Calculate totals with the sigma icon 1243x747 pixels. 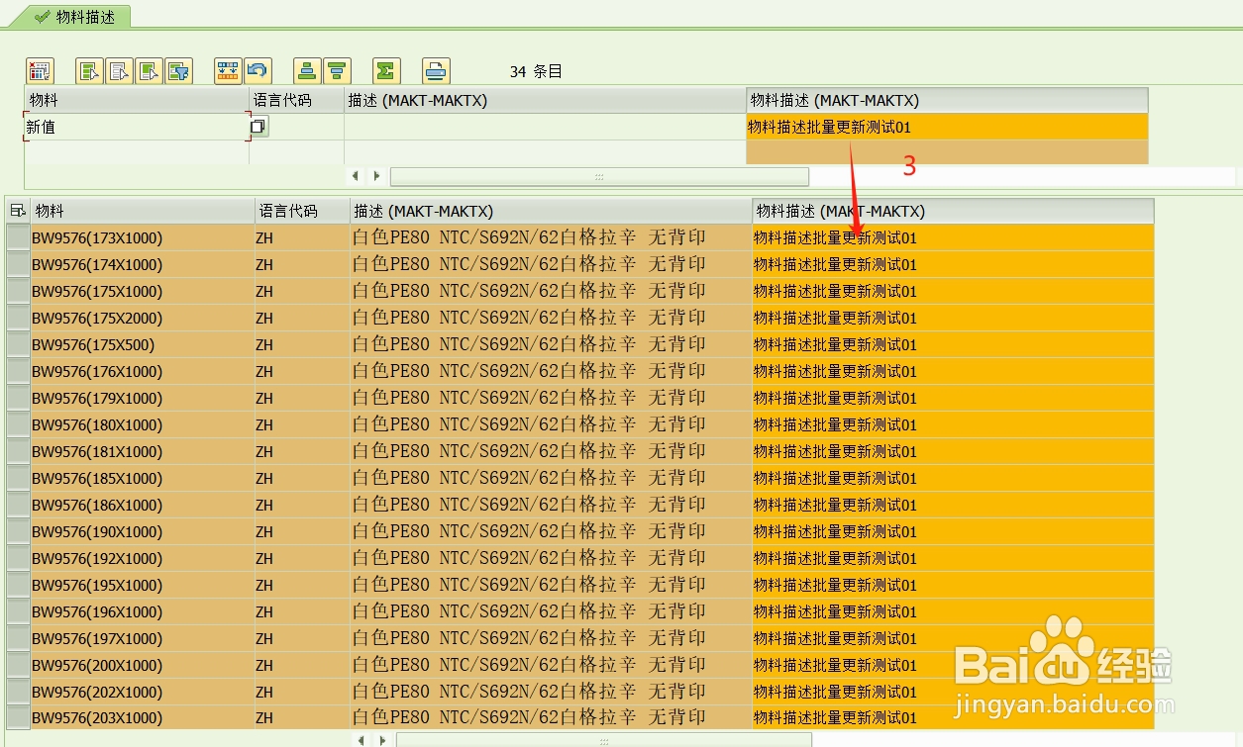click(x=386, y=70)
